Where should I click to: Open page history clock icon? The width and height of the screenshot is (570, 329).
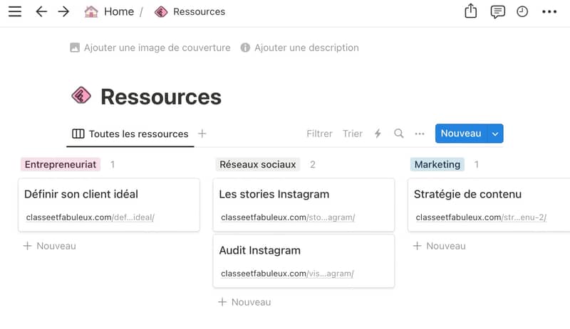(x=522, y=11)
